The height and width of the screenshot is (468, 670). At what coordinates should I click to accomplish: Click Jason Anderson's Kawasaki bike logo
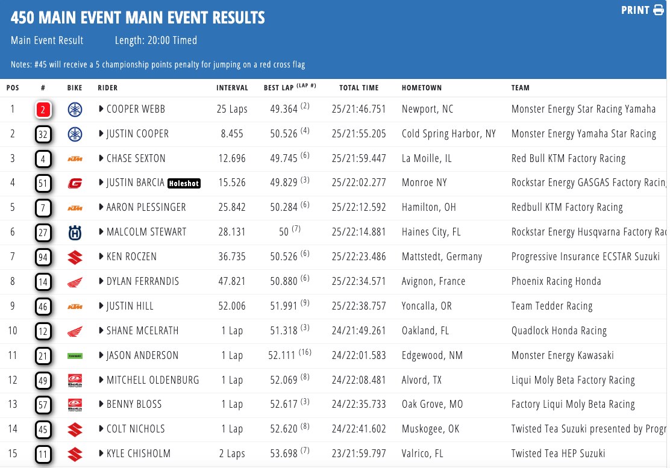[75, 356]
